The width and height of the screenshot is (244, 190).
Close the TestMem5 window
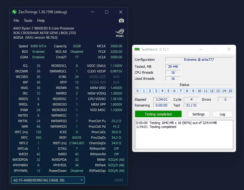point(229,49)
